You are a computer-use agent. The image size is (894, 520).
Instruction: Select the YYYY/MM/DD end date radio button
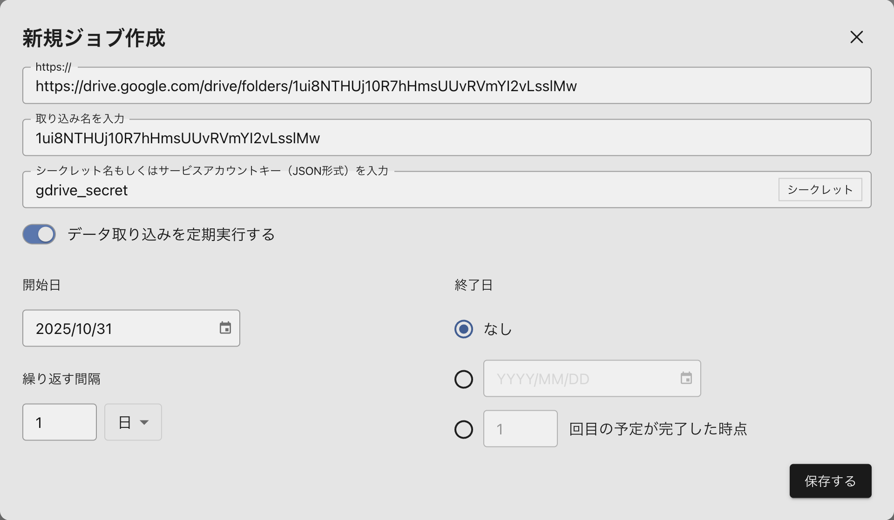point(463,379)
